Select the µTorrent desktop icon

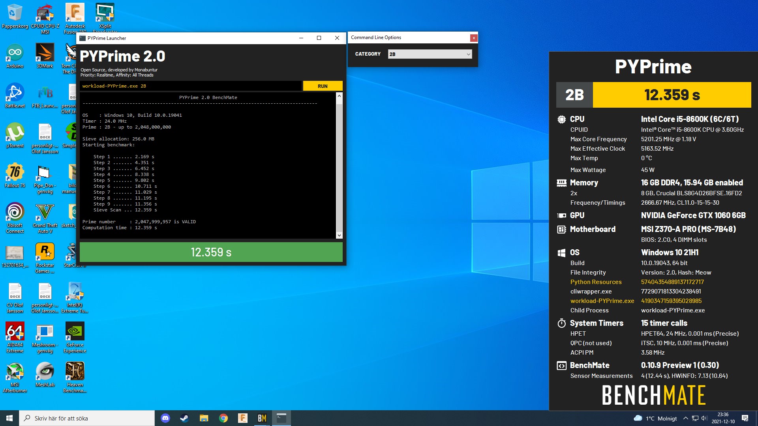(15, 136)
